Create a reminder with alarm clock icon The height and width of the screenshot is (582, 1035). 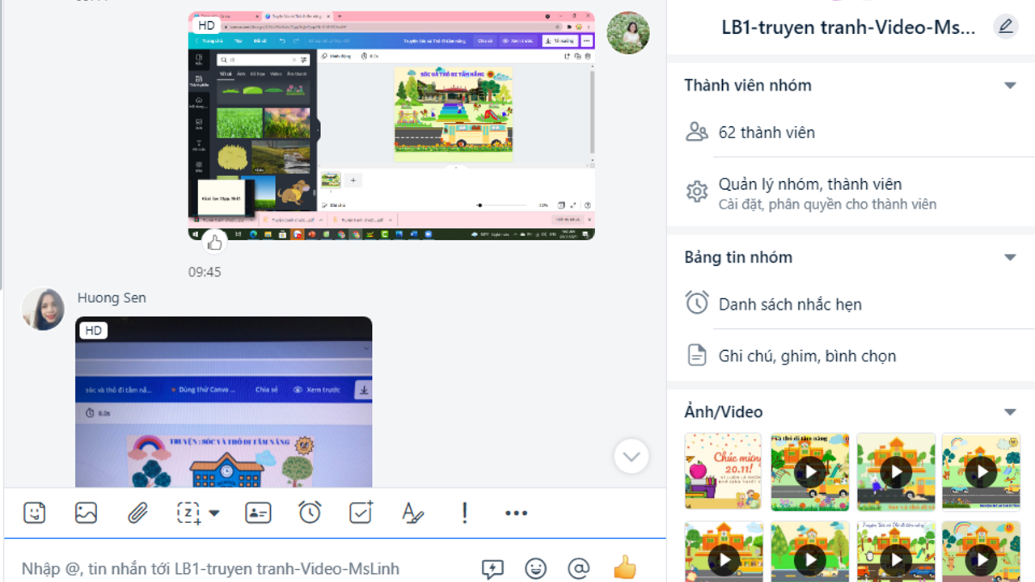point(310,512)
